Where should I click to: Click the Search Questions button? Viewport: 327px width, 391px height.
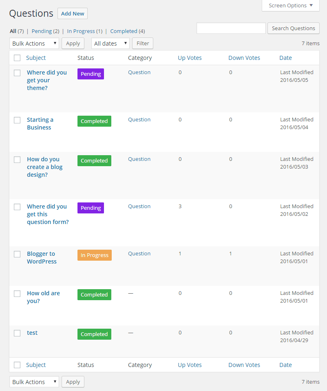click(x=293, y=28)
